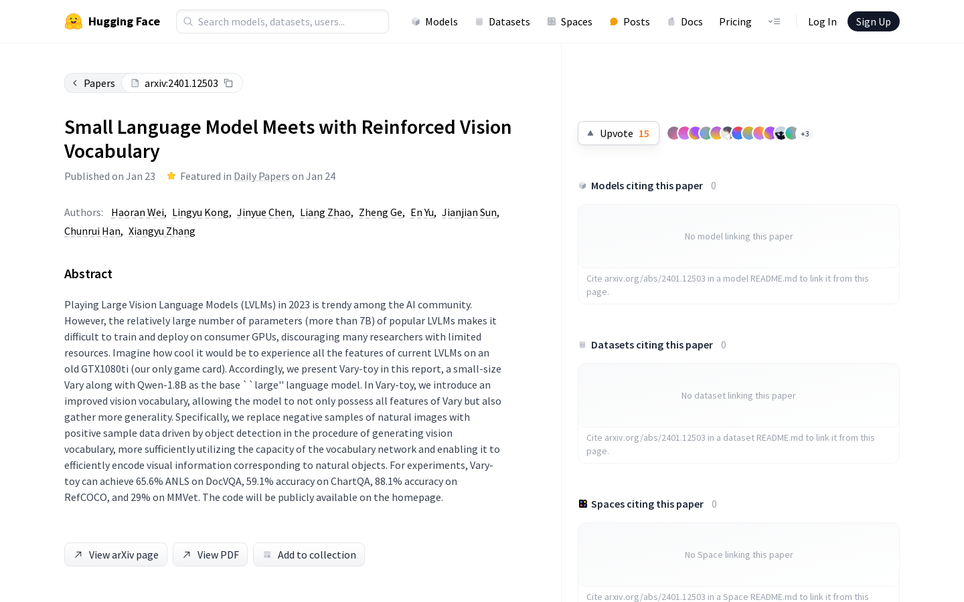Click the search magnifier icon
The width and height of the screenshot is (964, 602).
(x=188, y=21)
